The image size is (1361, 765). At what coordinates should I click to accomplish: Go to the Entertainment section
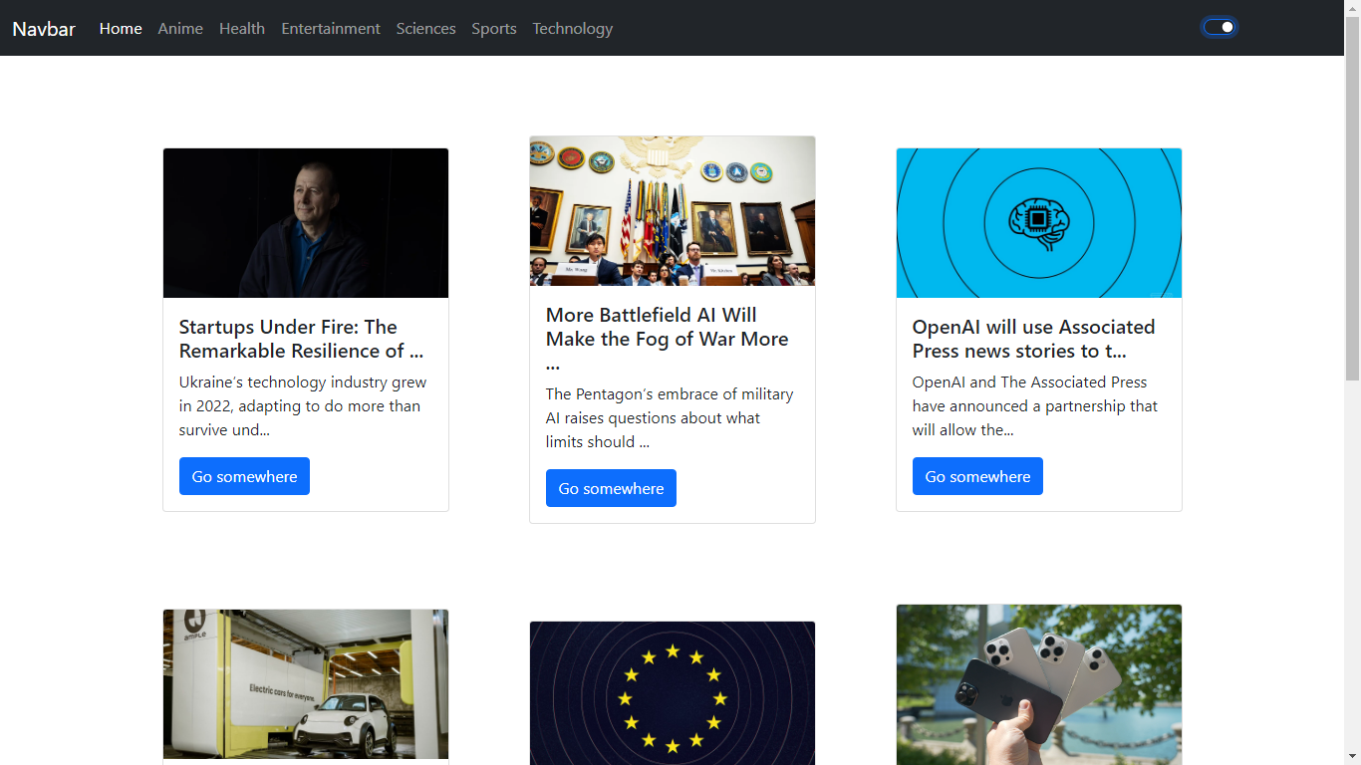coord(331,29)
